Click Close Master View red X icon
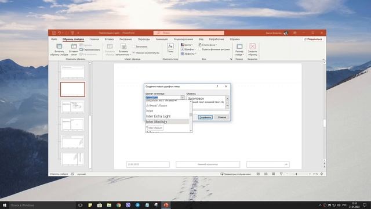Image resolution: width=371 pixels, height=209 pixels. [253, 46]
